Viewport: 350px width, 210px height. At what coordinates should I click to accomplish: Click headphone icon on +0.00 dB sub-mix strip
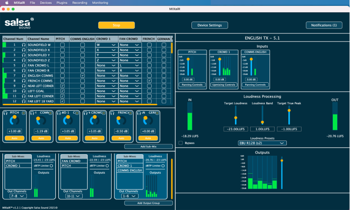coord(139,113)
